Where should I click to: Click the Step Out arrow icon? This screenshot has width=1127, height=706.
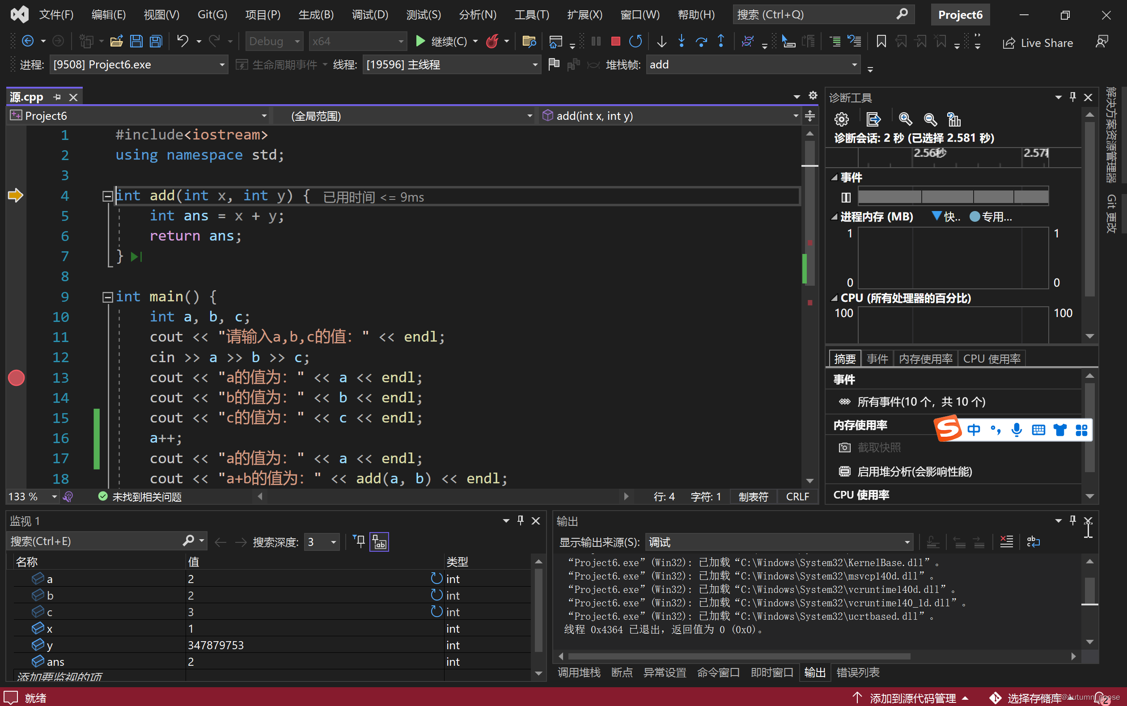pyautogui.click(x=721, y=42)
